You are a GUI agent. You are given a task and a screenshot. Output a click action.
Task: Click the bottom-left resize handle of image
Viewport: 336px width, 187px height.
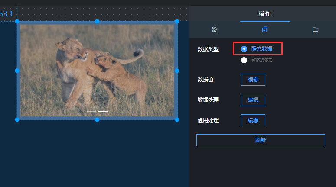point(17,120)
